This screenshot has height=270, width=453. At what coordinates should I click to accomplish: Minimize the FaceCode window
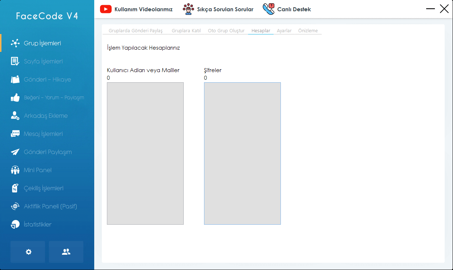(x=431, y=9)
